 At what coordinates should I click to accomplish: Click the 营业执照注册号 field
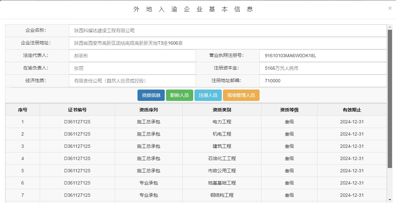(323, 56)
